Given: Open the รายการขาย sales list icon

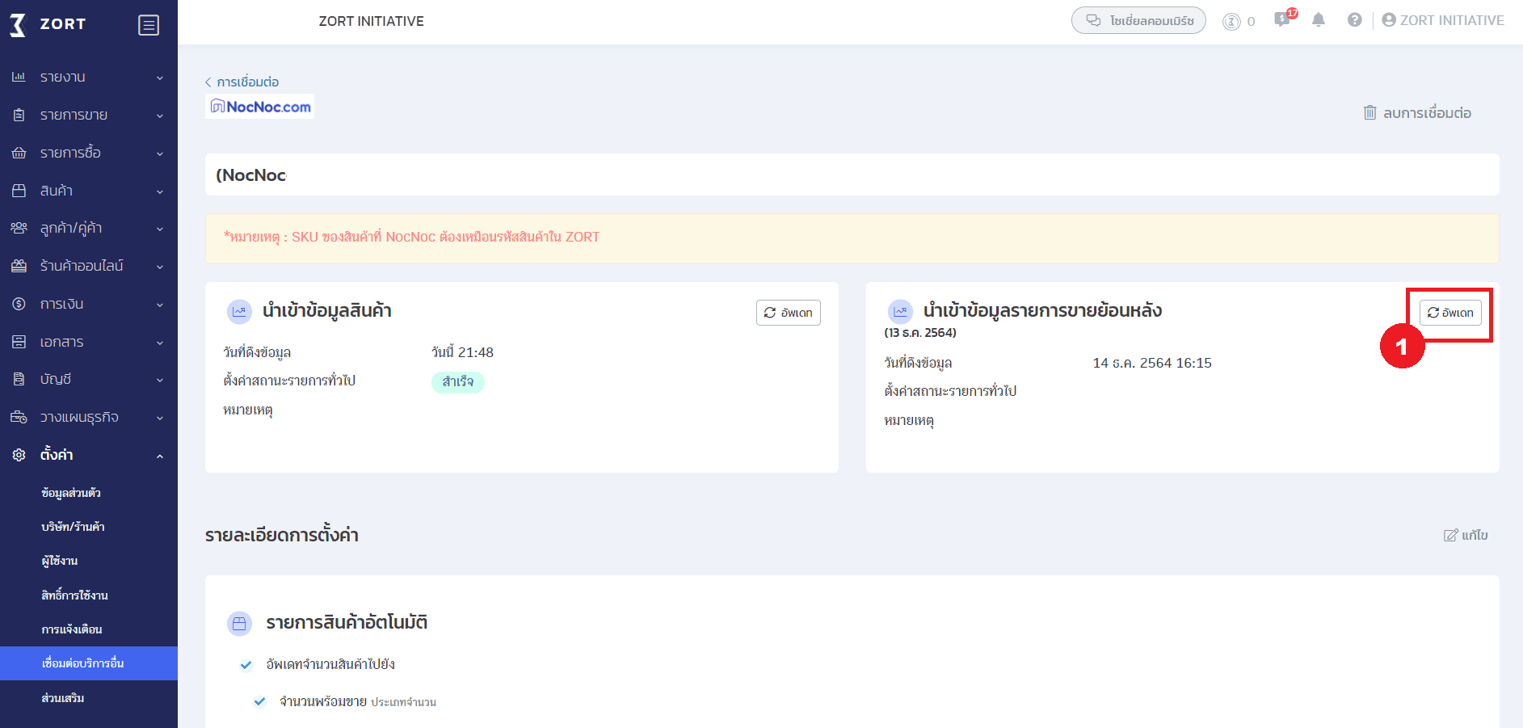Looking at the screenshot, I should 19,115.
